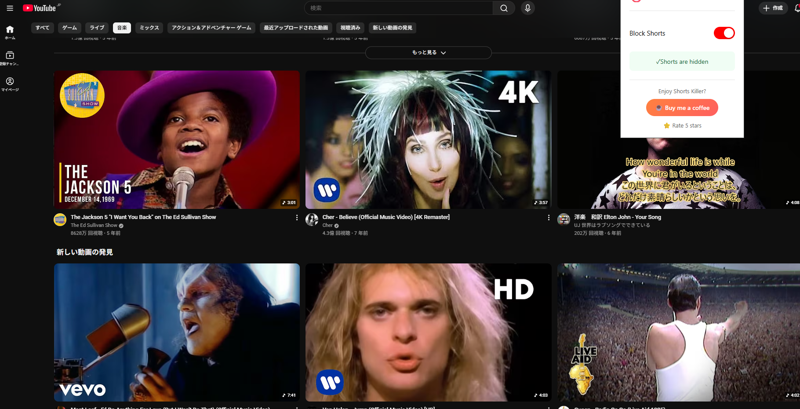Select the ゲーム filter chip
Viewport: 800px width, 409px height.
69,28
